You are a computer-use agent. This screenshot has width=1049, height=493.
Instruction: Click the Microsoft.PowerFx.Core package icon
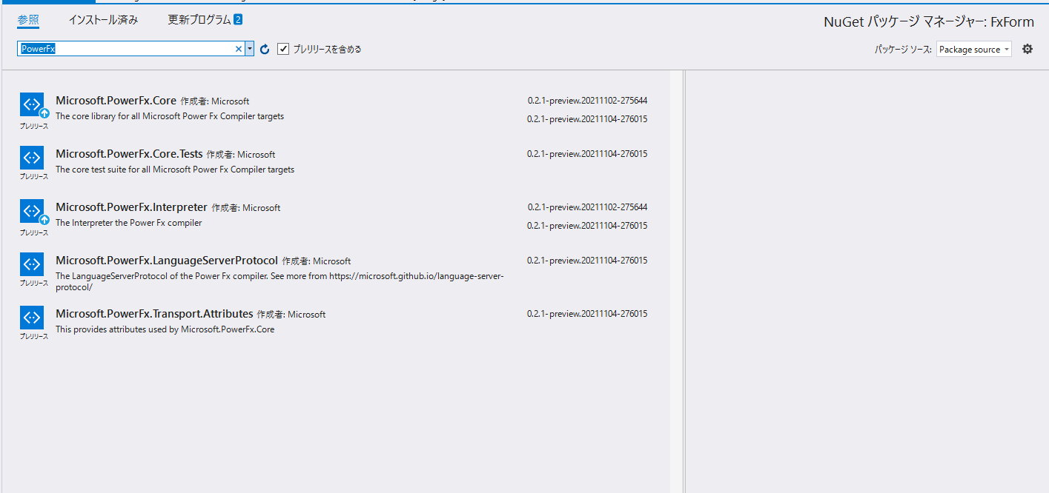(x=32, y=104)
